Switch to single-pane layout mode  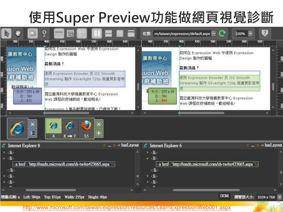point(131,33)
